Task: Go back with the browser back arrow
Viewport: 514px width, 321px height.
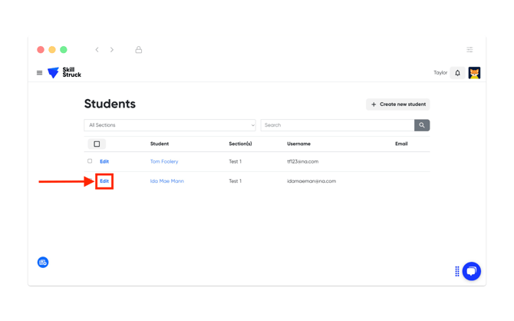Action: click(x=97, y=50)
